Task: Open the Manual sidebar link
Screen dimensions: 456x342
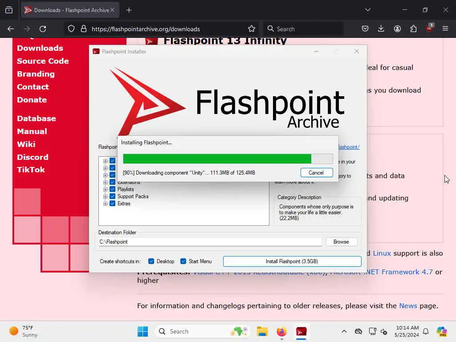Action: point(32,131)
